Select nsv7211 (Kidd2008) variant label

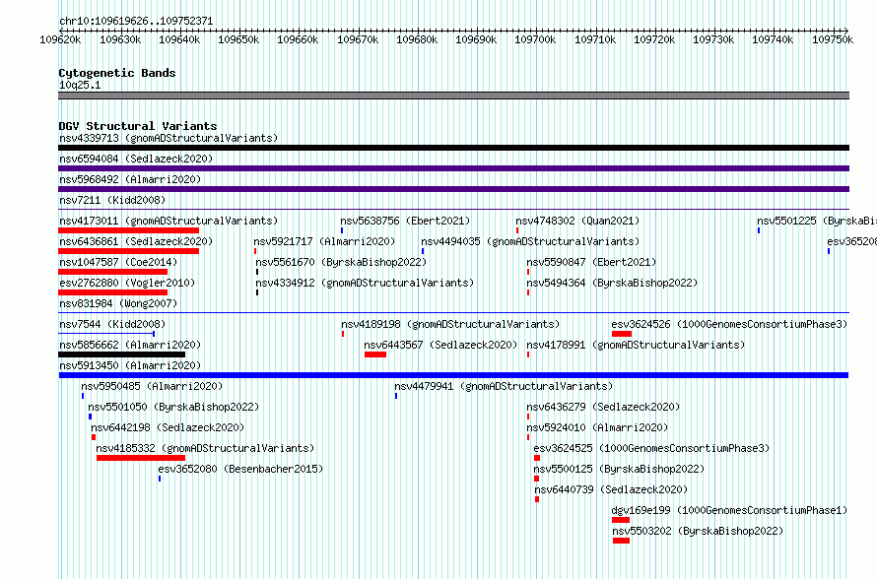(112, 200)
